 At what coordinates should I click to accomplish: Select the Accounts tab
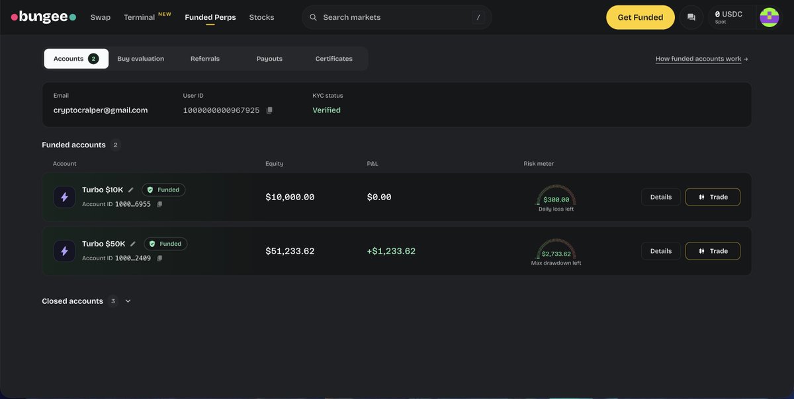coord(76,59)
